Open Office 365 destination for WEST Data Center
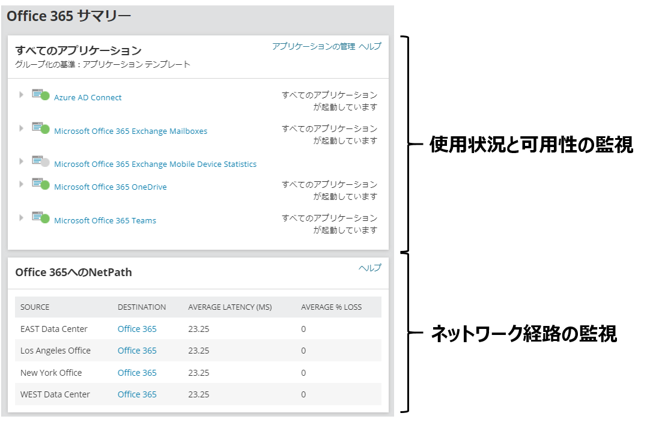 pyautogui.click(x=137, y=394)
